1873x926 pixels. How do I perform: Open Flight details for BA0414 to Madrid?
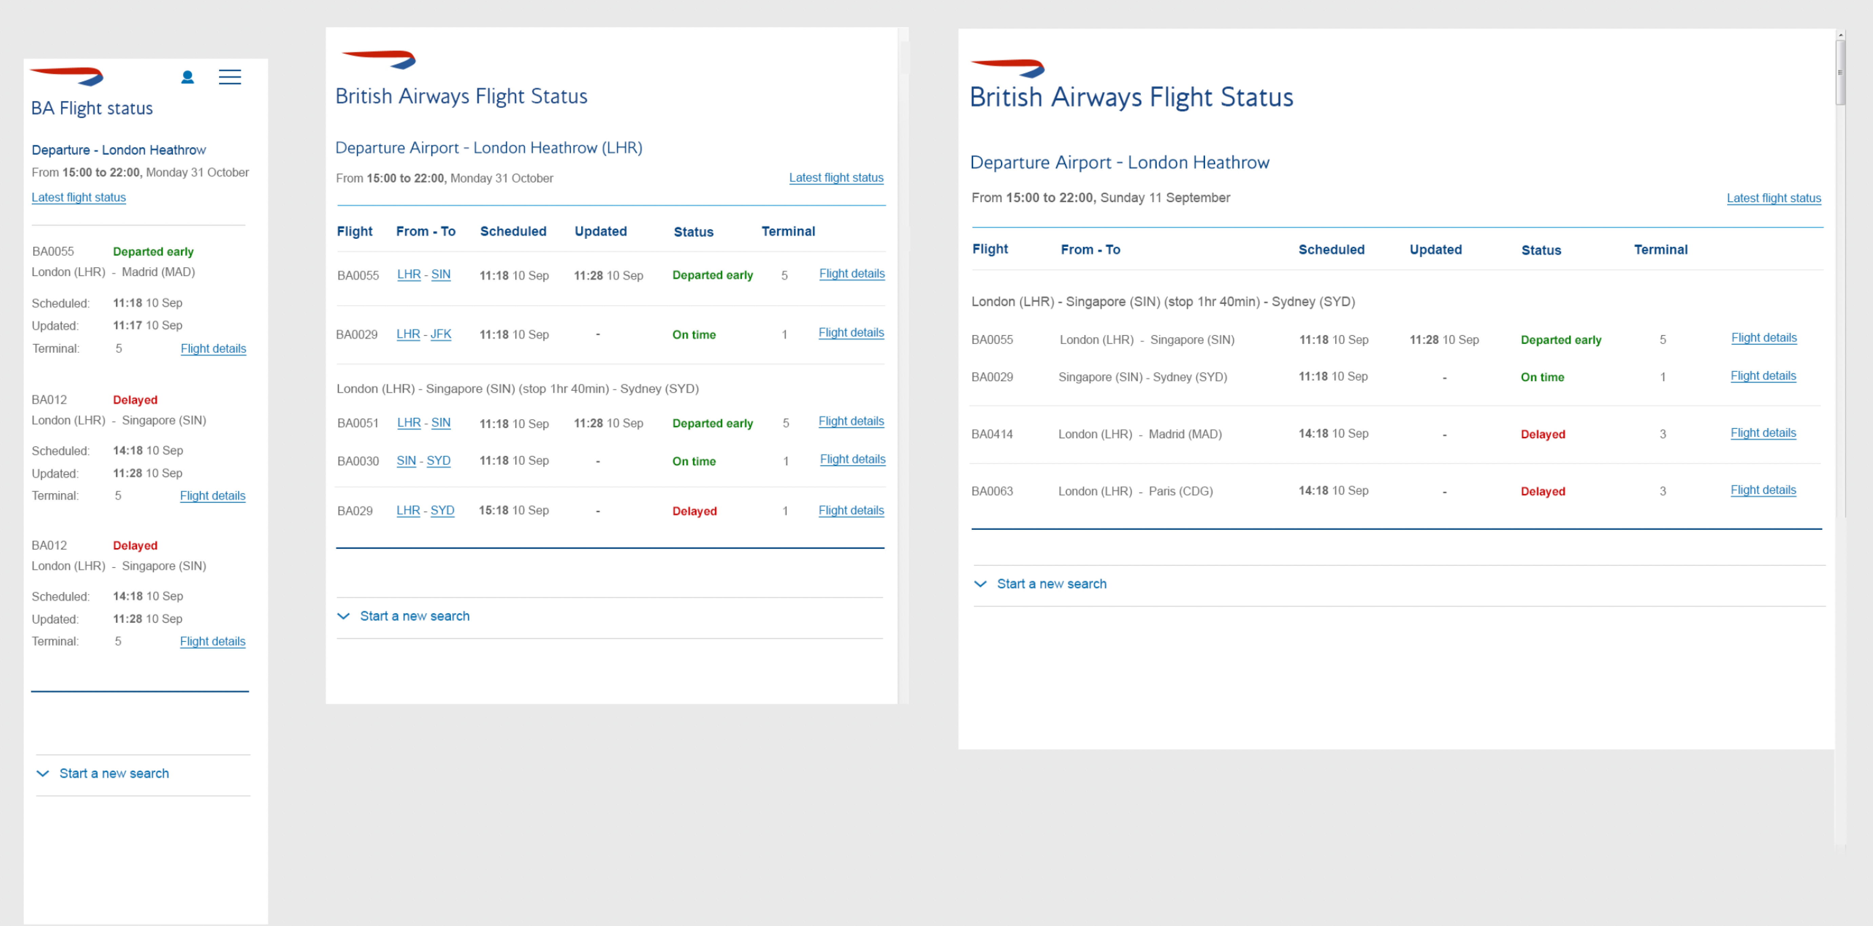[1762, 433]
